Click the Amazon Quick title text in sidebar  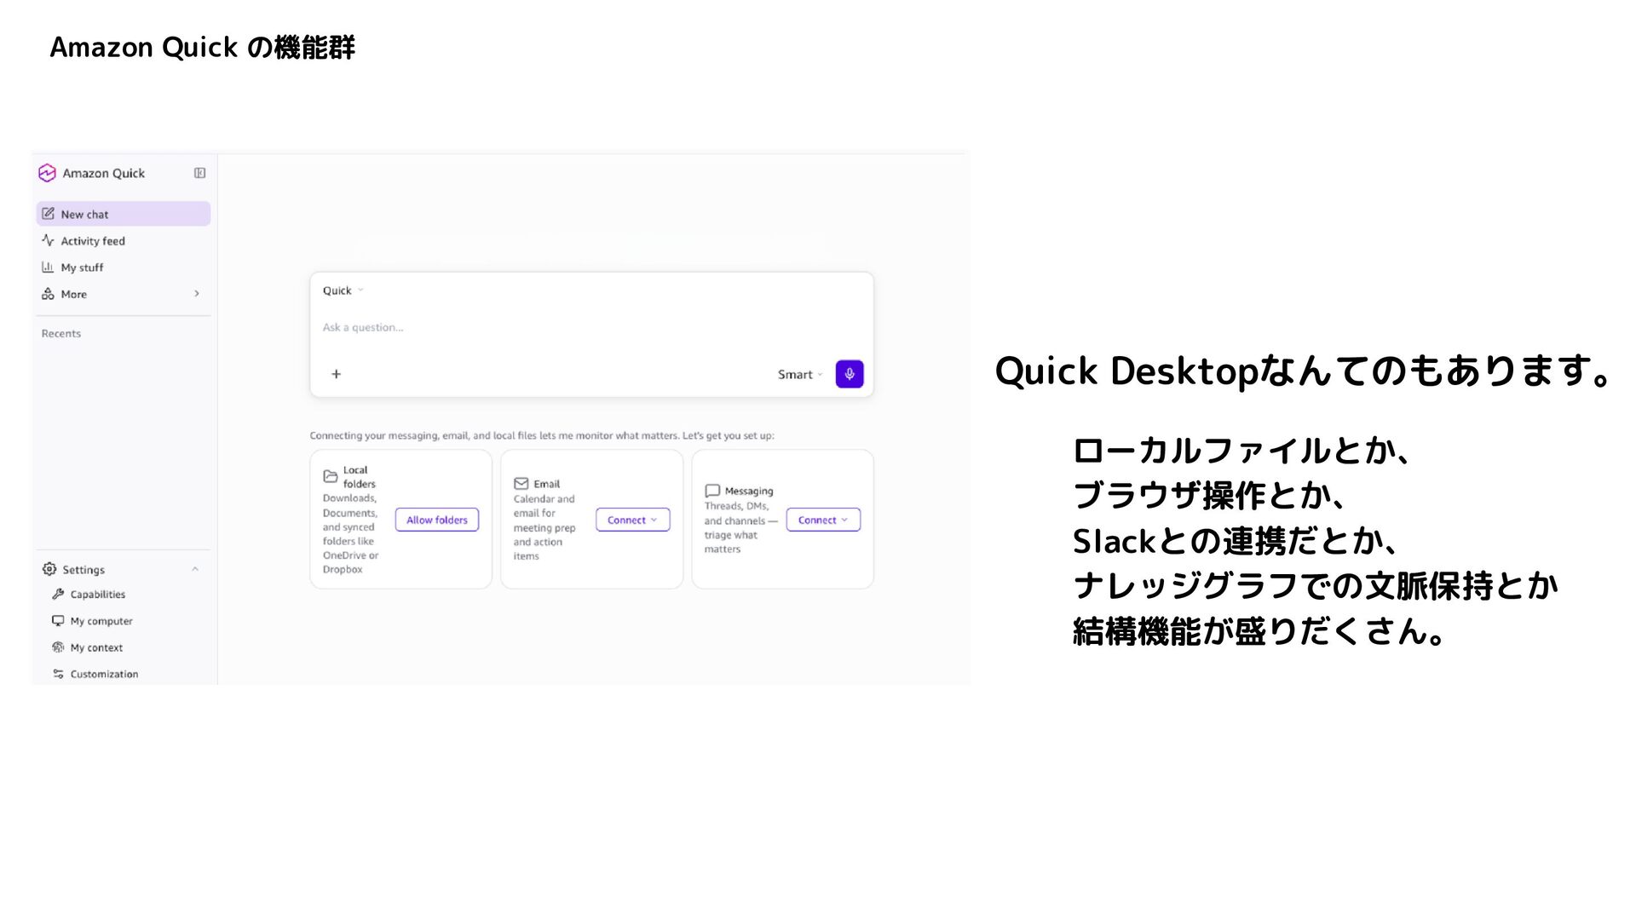point(104,173)
